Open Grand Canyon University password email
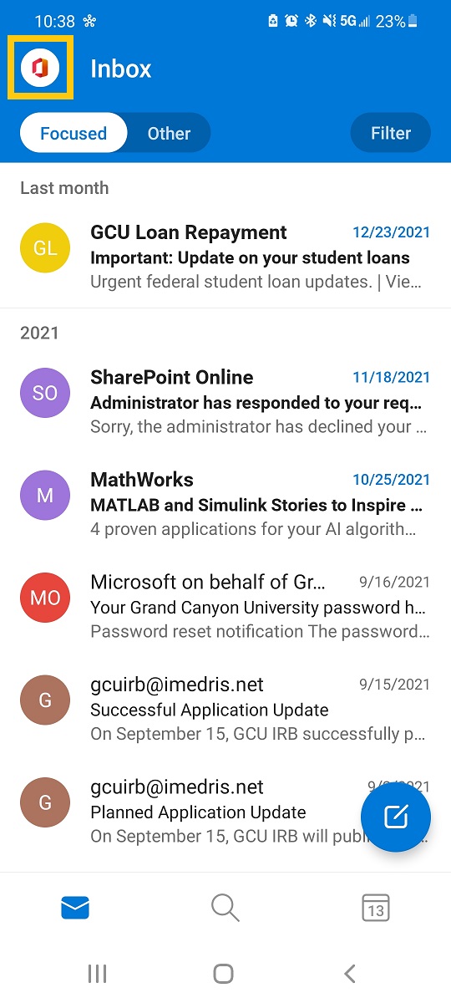The image size is (451, 1003). click(x=225, y=606)
